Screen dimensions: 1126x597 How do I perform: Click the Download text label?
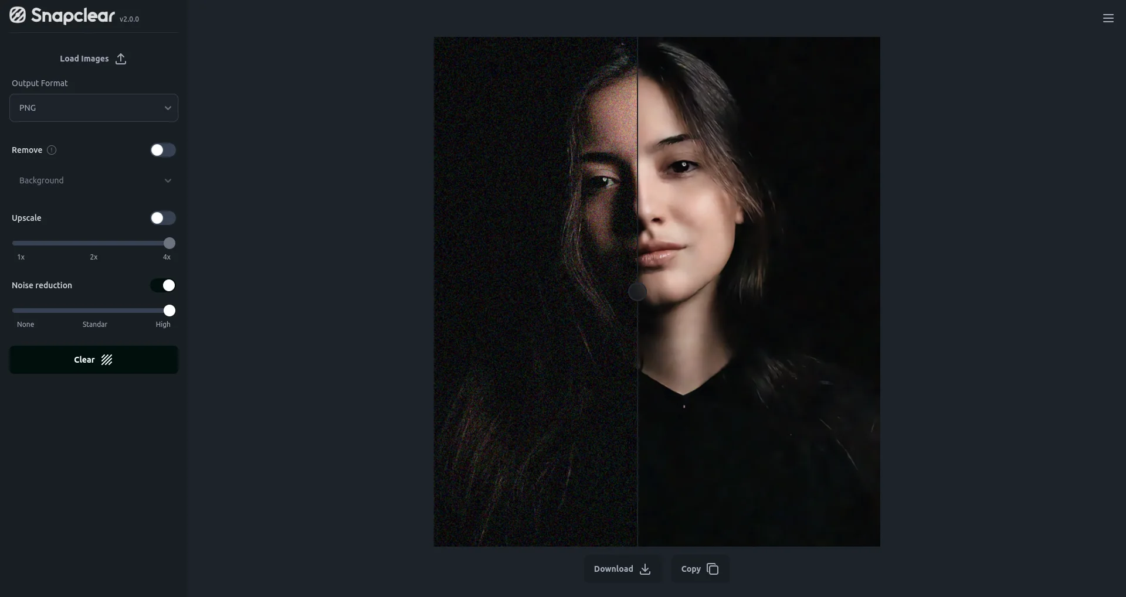click(x=613, y=569)
